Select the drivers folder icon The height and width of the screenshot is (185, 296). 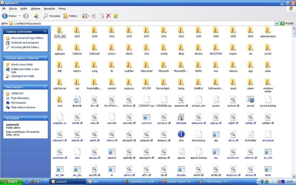[x=198, y=48]
